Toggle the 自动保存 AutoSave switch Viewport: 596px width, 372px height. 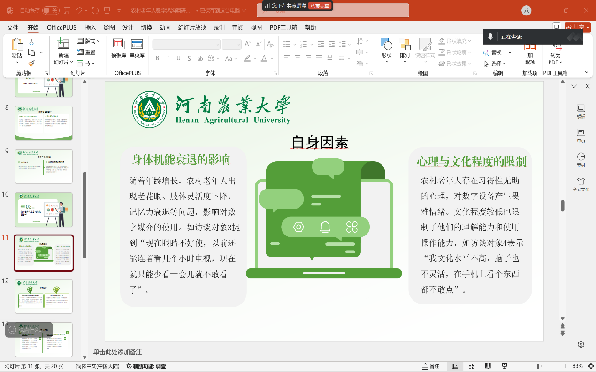tap(51, 10)
